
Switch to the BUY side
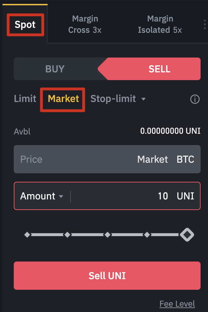55,69
